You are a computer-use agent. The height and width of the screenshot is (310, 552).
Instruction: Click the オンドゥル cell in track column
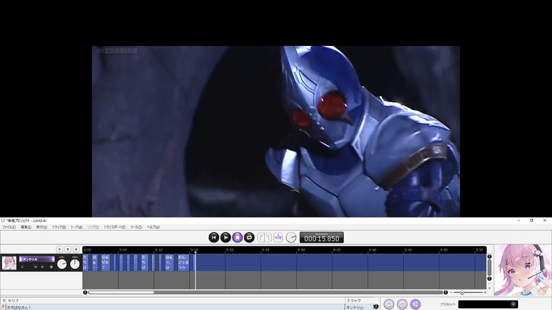(x=358, y=308)
